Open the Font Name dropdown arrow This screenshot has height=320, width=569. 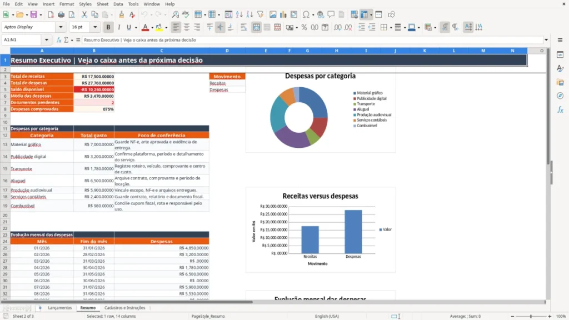click(61, 27)
